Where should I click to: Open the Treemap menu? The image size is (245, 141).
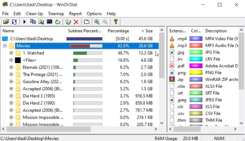[56, 14]
